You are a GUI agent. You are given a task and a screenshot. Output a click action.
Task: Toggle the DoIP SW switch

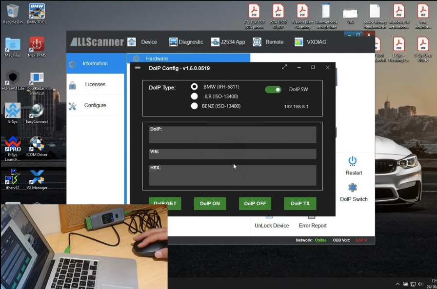(273, 89)
